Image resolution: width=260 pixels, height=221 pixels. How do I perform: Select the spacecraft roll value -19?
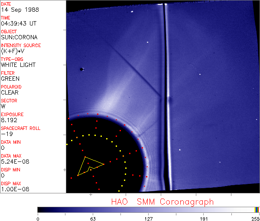pos(7,134)
